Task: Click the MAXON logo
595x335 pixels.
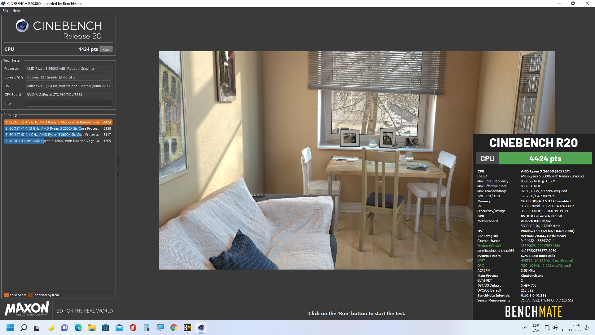Action: pos(27,309)
